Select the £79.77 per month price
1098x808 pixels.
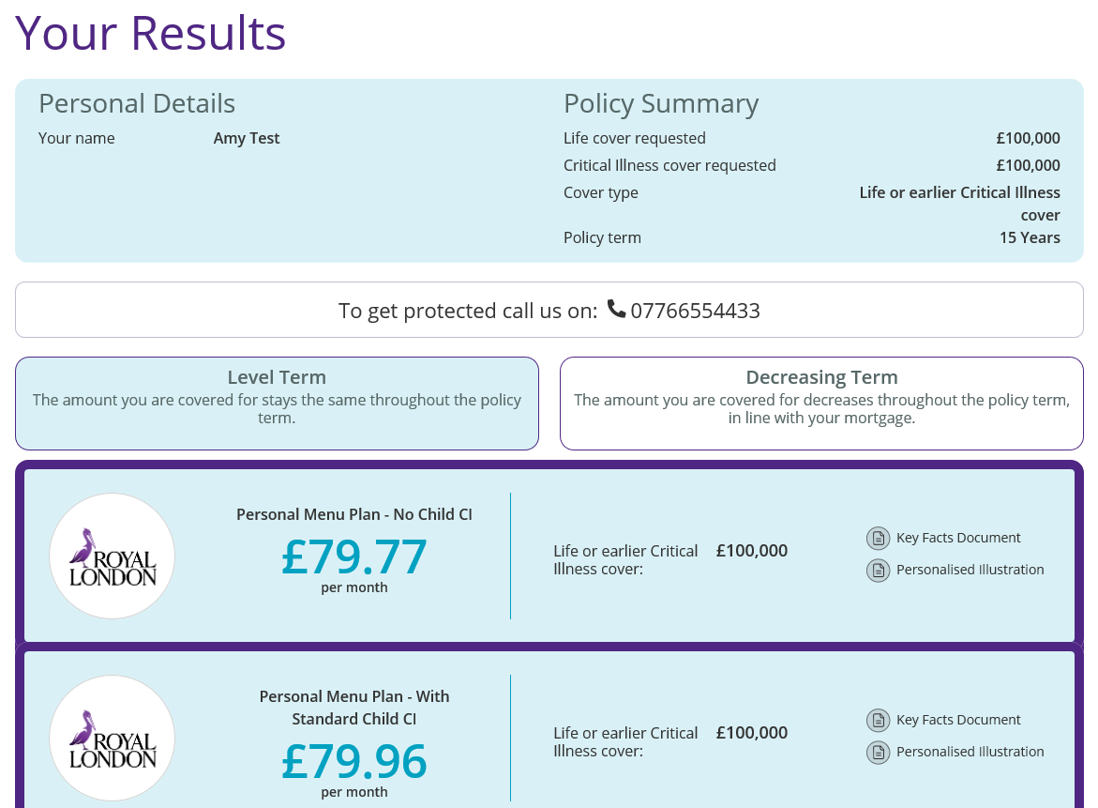[354, 556]
